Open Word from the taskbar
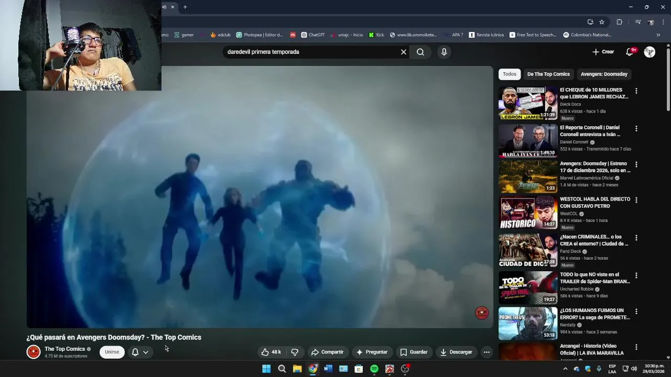 click(x=328, y=369)
